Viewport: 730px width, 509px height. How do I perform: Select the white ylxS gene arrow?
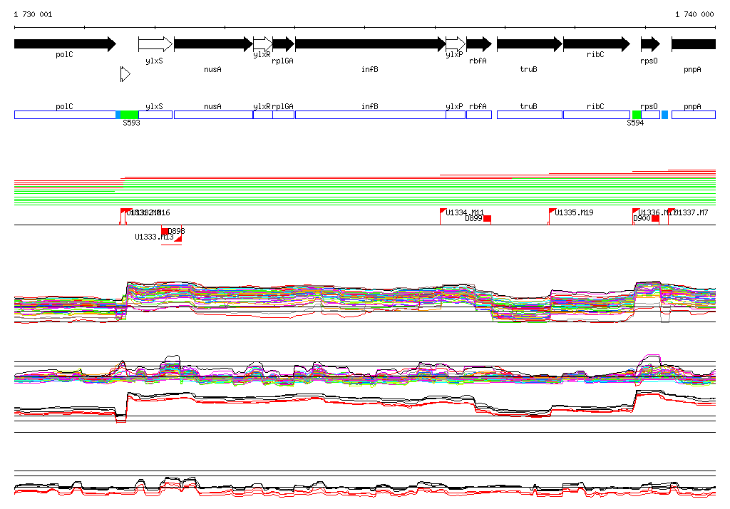pos(155,44)
